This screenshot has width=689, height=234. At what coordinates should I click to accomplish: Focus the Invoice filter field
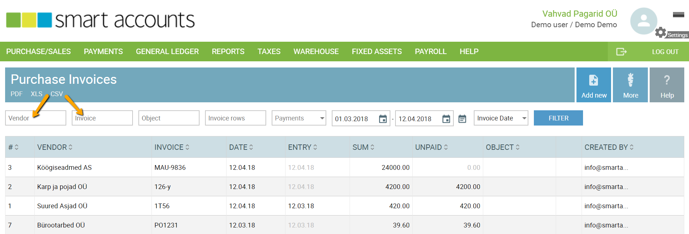pos(102,118)
